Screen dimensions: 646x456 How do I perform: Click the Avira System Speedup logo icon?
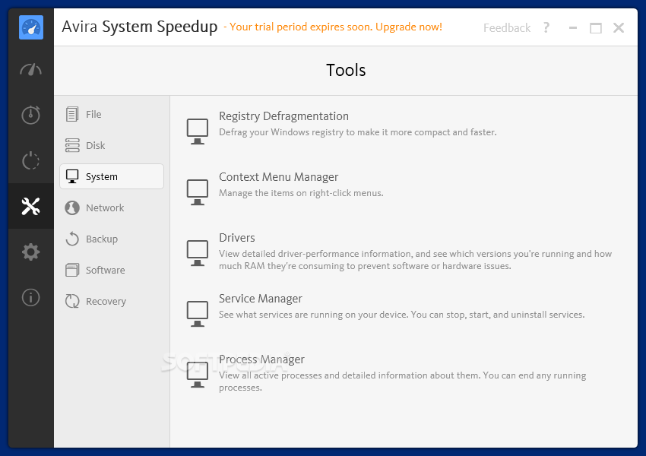[x=31, y=27]
